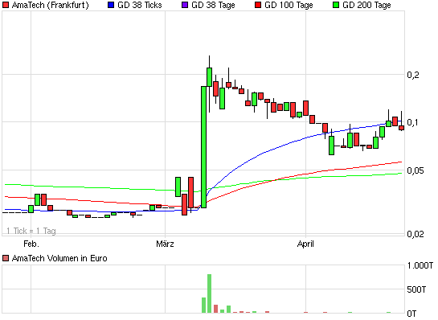The height and width of the screenshot is (320, 438).
Task: Select the AmaTech (Frankfurt) legend label
Action: click(x=51, y=5)
